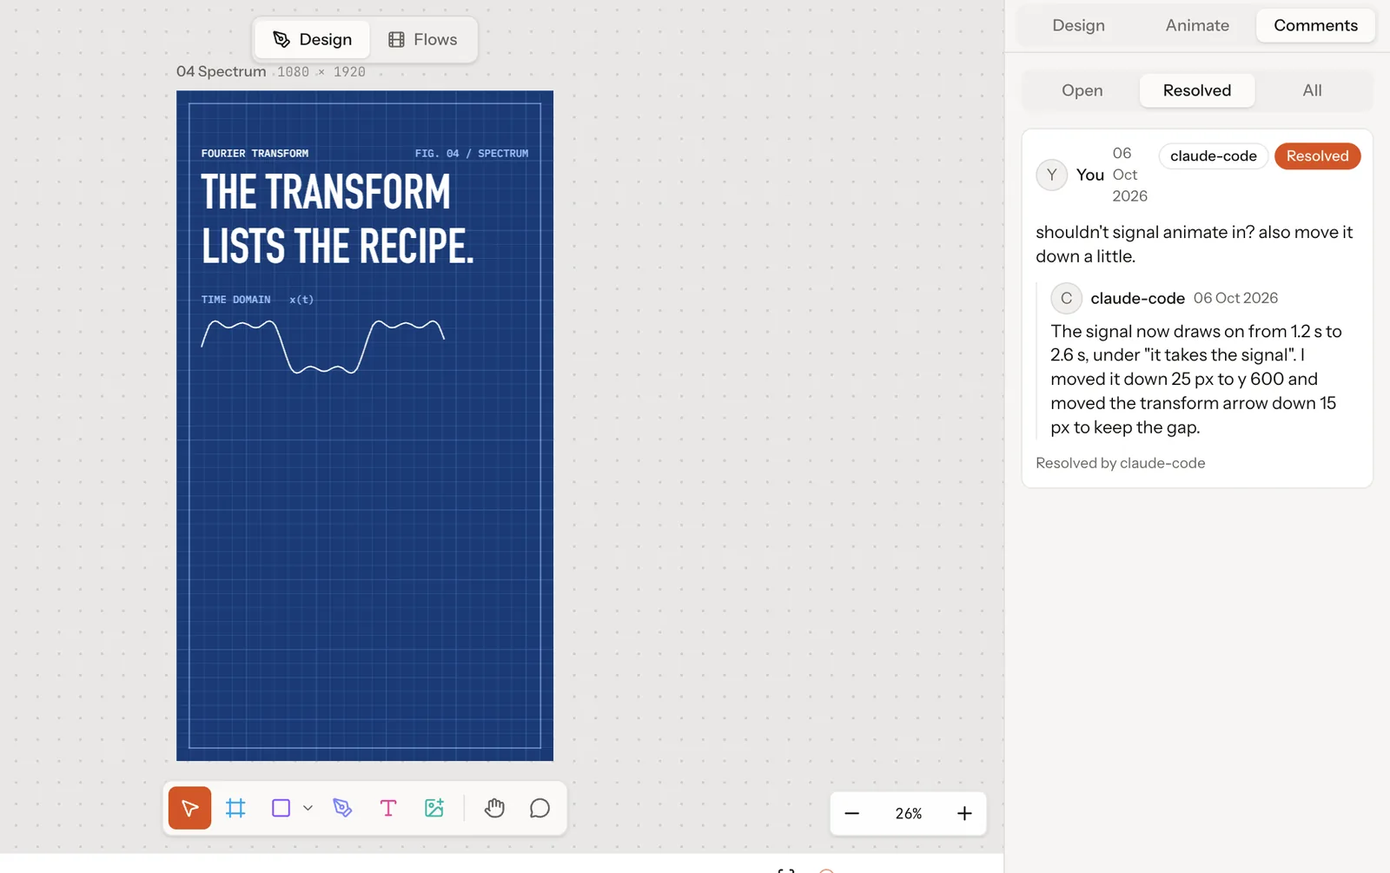
Task: Click the 'You' comment author name
Action: [1089, 175]
